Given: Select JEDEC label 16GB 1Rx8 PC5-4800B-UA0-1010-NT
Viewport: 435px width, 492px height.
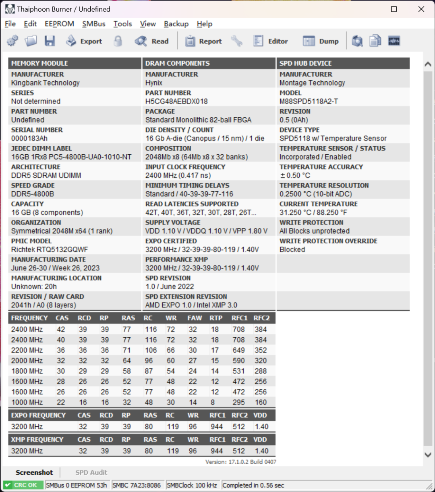Looking at the screenshot, I should tap(71, 157).
